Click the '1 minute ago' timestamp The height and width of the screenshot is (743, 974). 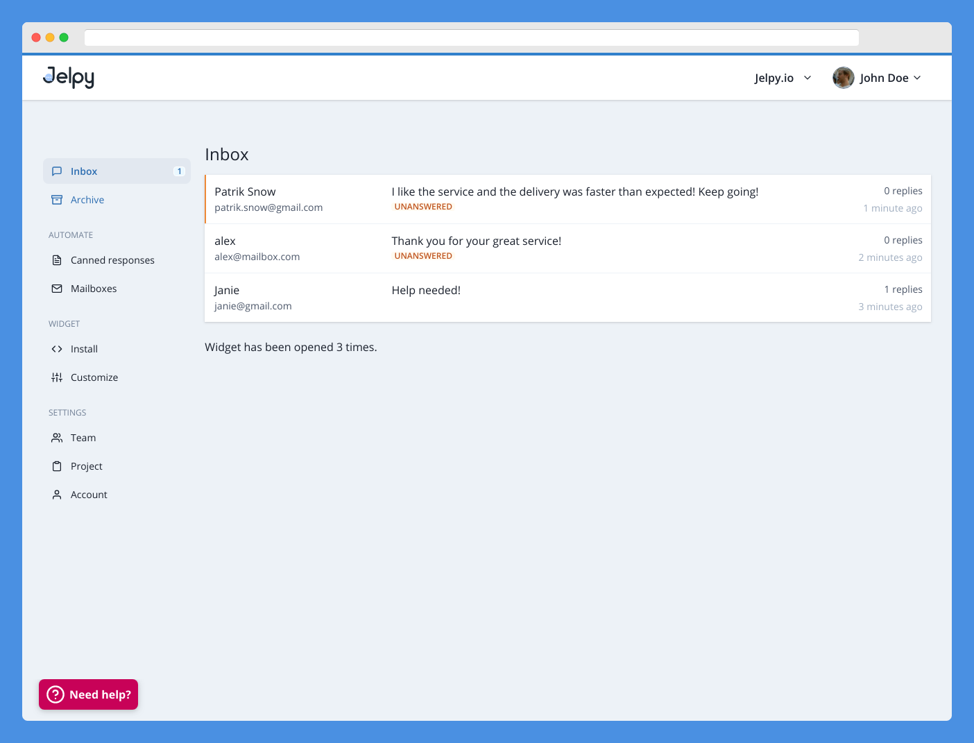[x=893, y=208]
